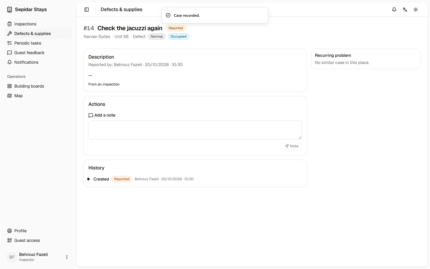This screenshot has width=430, height=269.
Task: Click the Occupied status badge
Action: (x=178, y=36)
